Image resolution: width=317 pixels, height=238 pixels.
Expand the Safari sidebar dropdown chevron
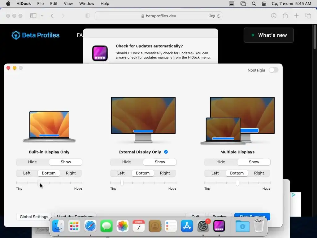pos(42,16)
